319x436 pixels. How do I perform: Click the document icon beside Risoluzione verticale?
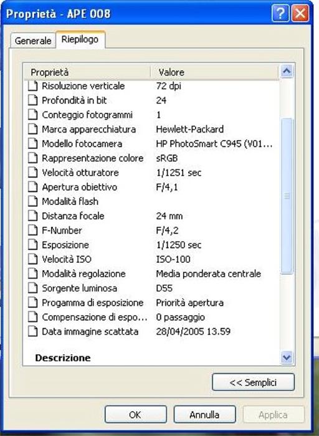pos(32,86)
